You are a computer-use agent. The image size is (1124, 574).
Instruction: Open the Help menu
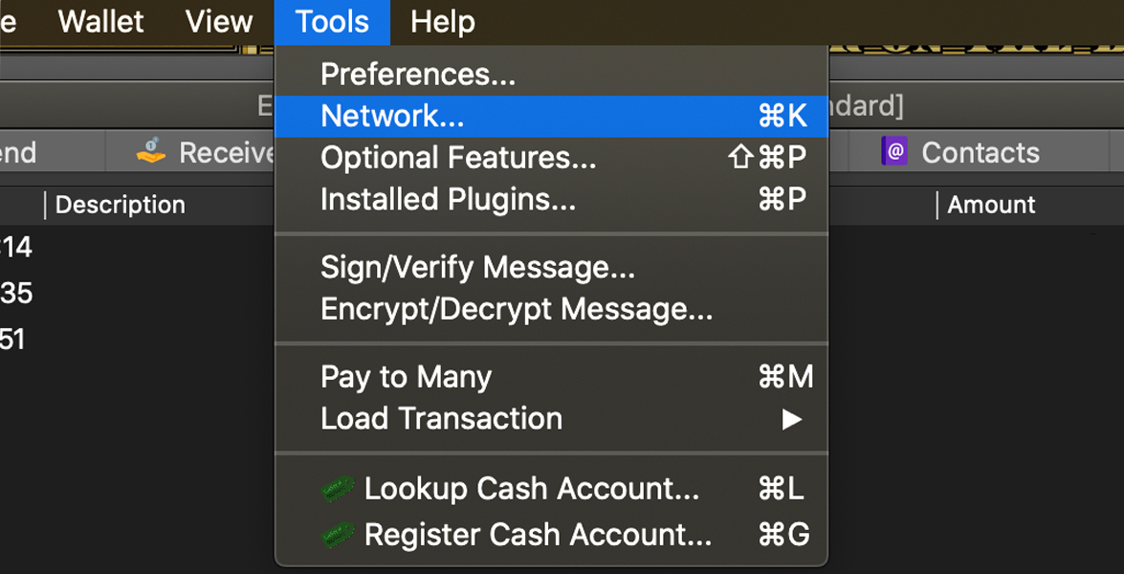(442, 22)
